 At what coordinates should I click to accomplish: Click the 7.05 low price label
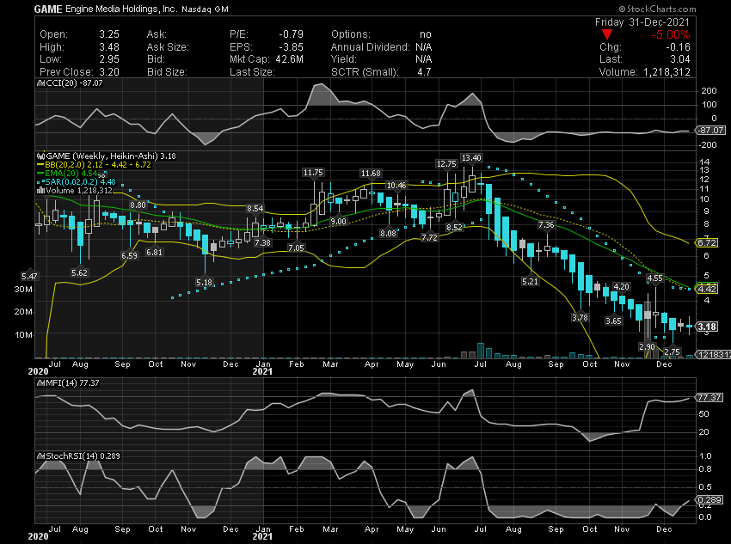click(296, 248)
